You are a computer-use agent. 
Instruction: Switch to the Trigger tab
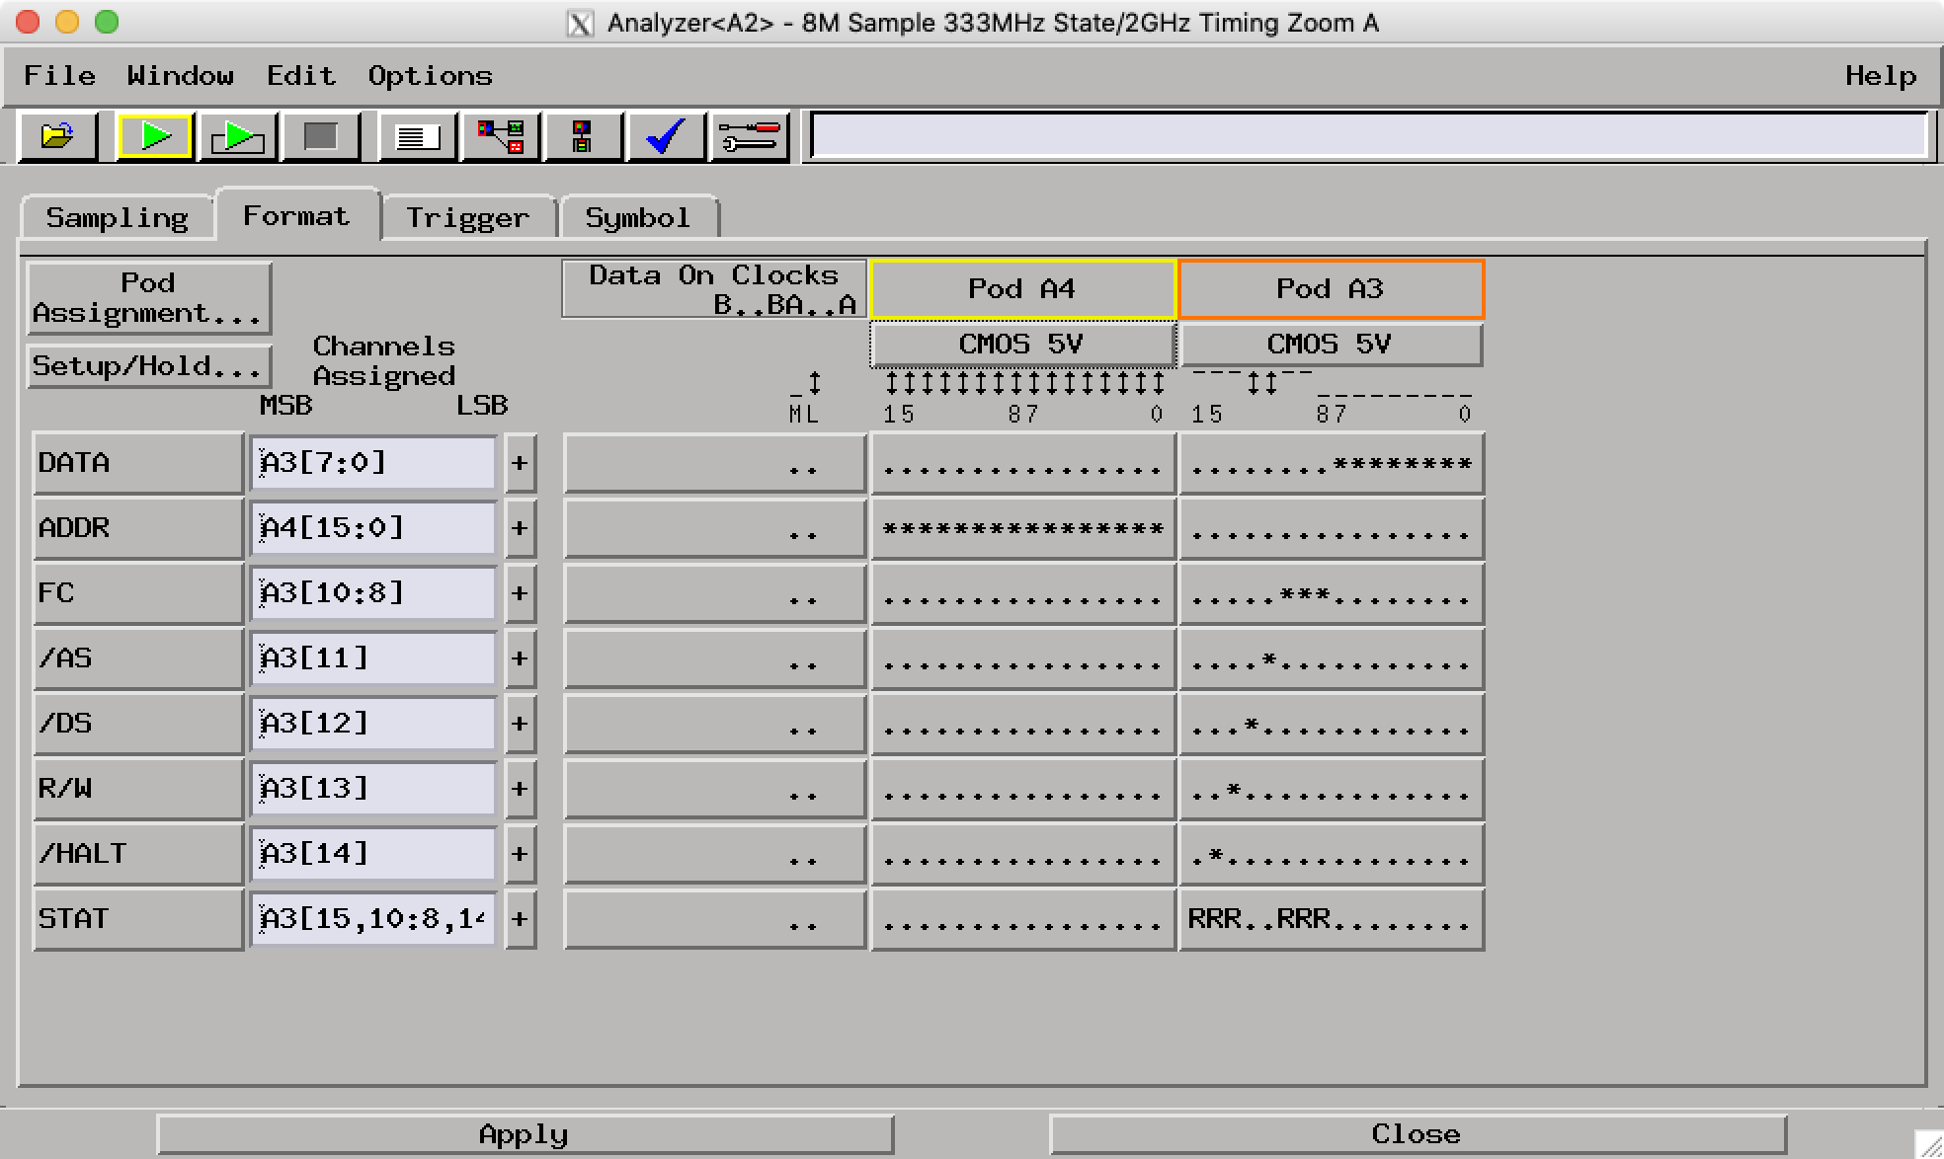(467, 216)
